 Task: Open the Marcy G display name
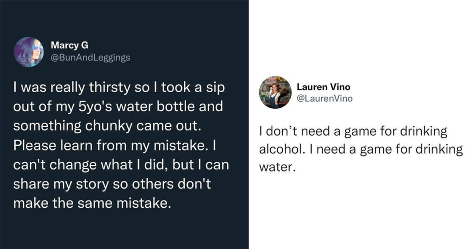tap(69, 45)
